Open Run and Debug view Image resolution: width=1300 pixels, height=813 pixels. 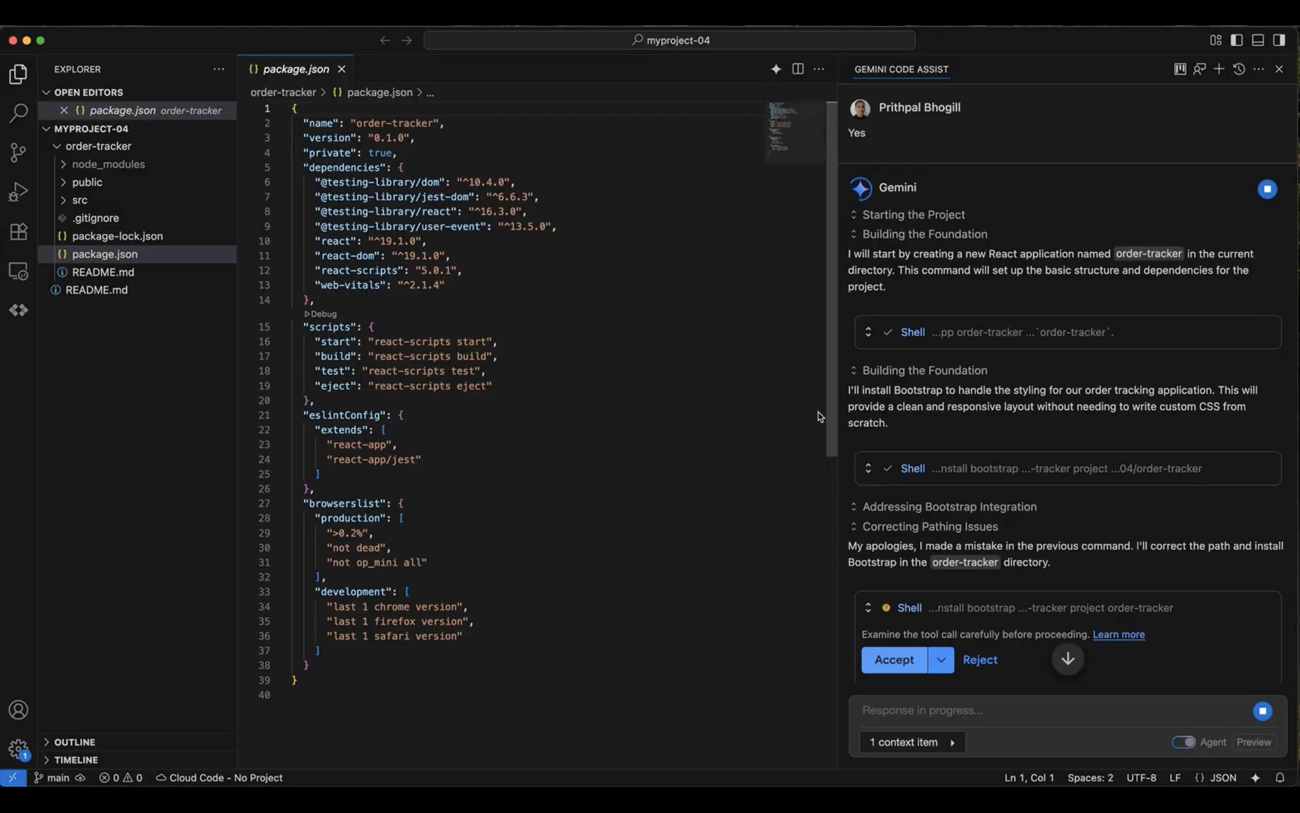18,192
